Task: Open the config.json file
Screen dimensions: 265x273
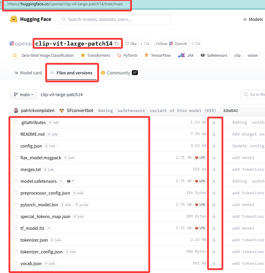Action: pos(31,146)
